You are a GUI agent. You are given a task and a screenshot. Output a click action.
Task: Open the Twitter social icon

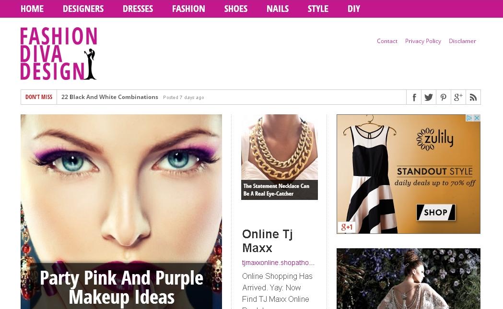click(x=429, y=97)
